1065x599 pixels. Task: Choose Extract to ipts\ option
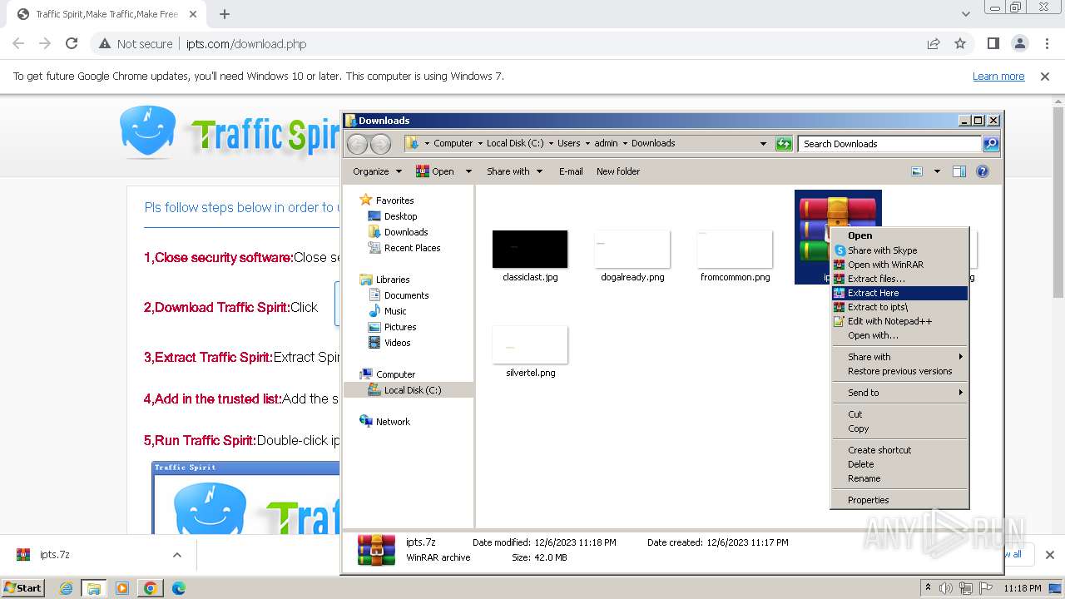tap(899, 307)
